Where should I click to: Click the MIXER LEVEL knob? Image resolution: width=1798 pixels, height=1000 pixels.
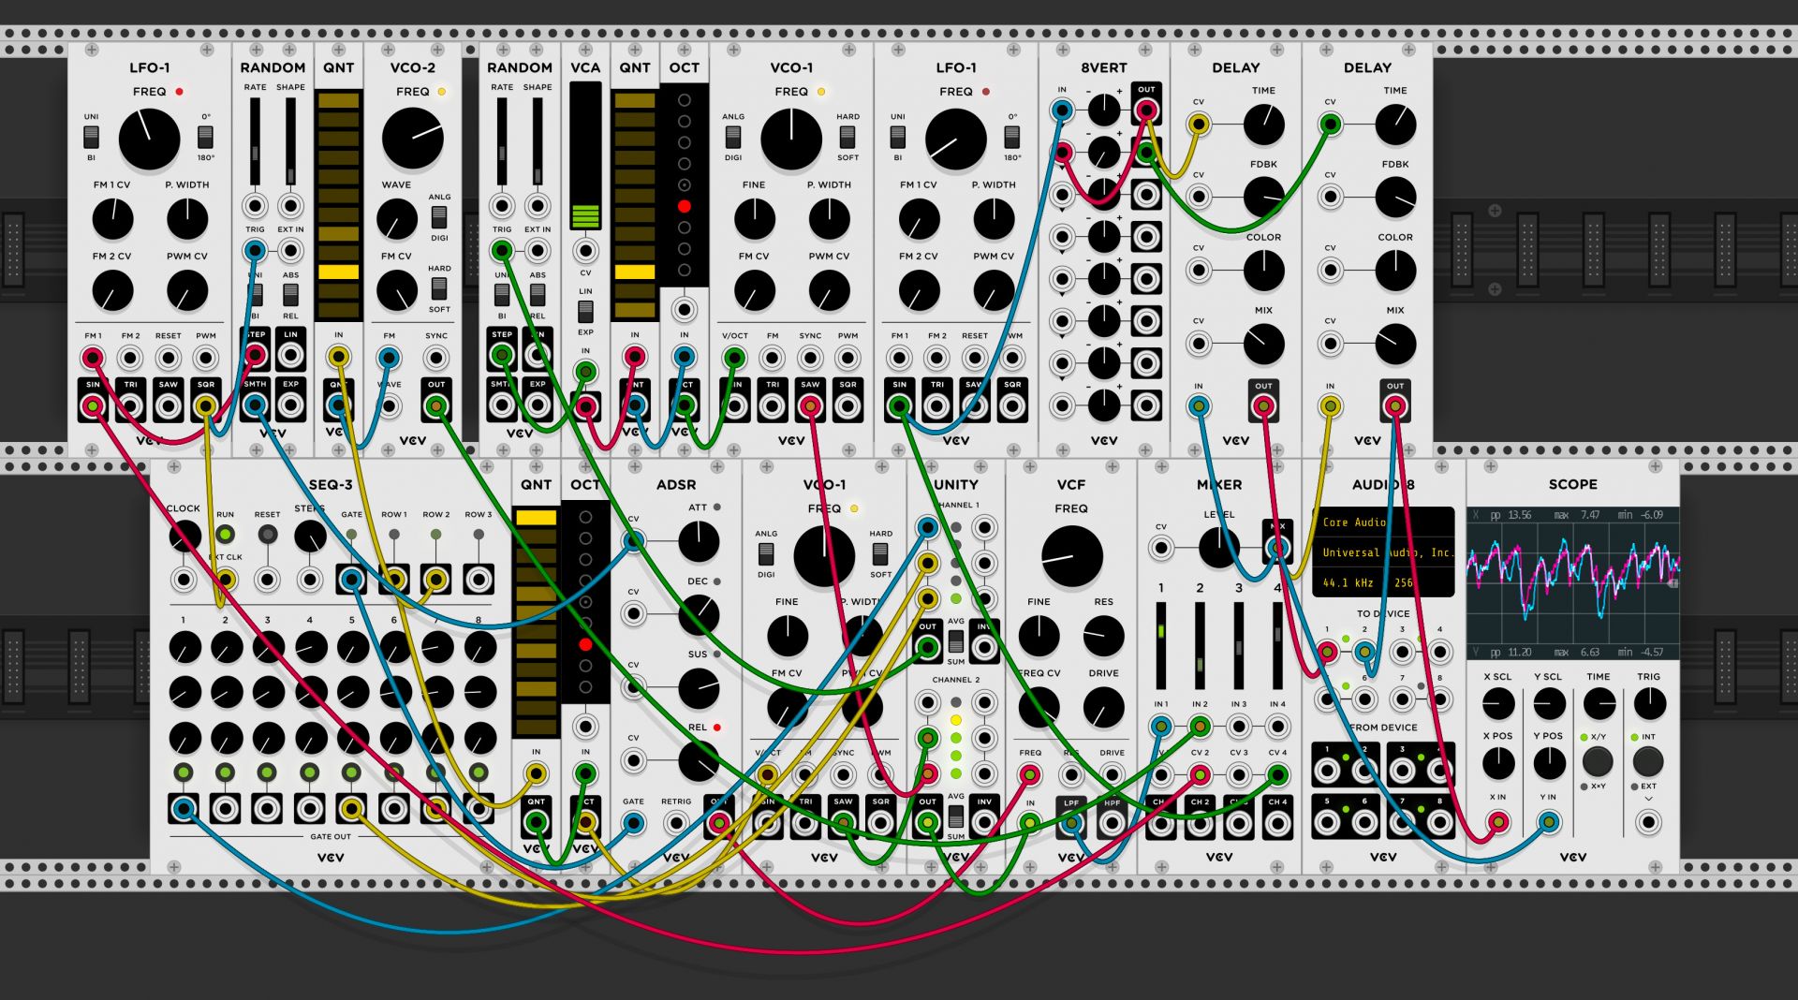(x=1218, y=547)
